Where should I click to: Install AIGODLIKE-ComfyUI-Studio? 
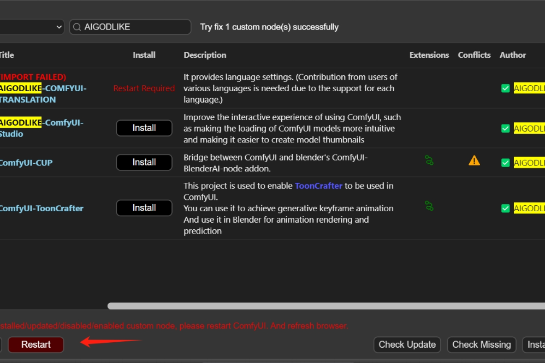click(144, 128)
